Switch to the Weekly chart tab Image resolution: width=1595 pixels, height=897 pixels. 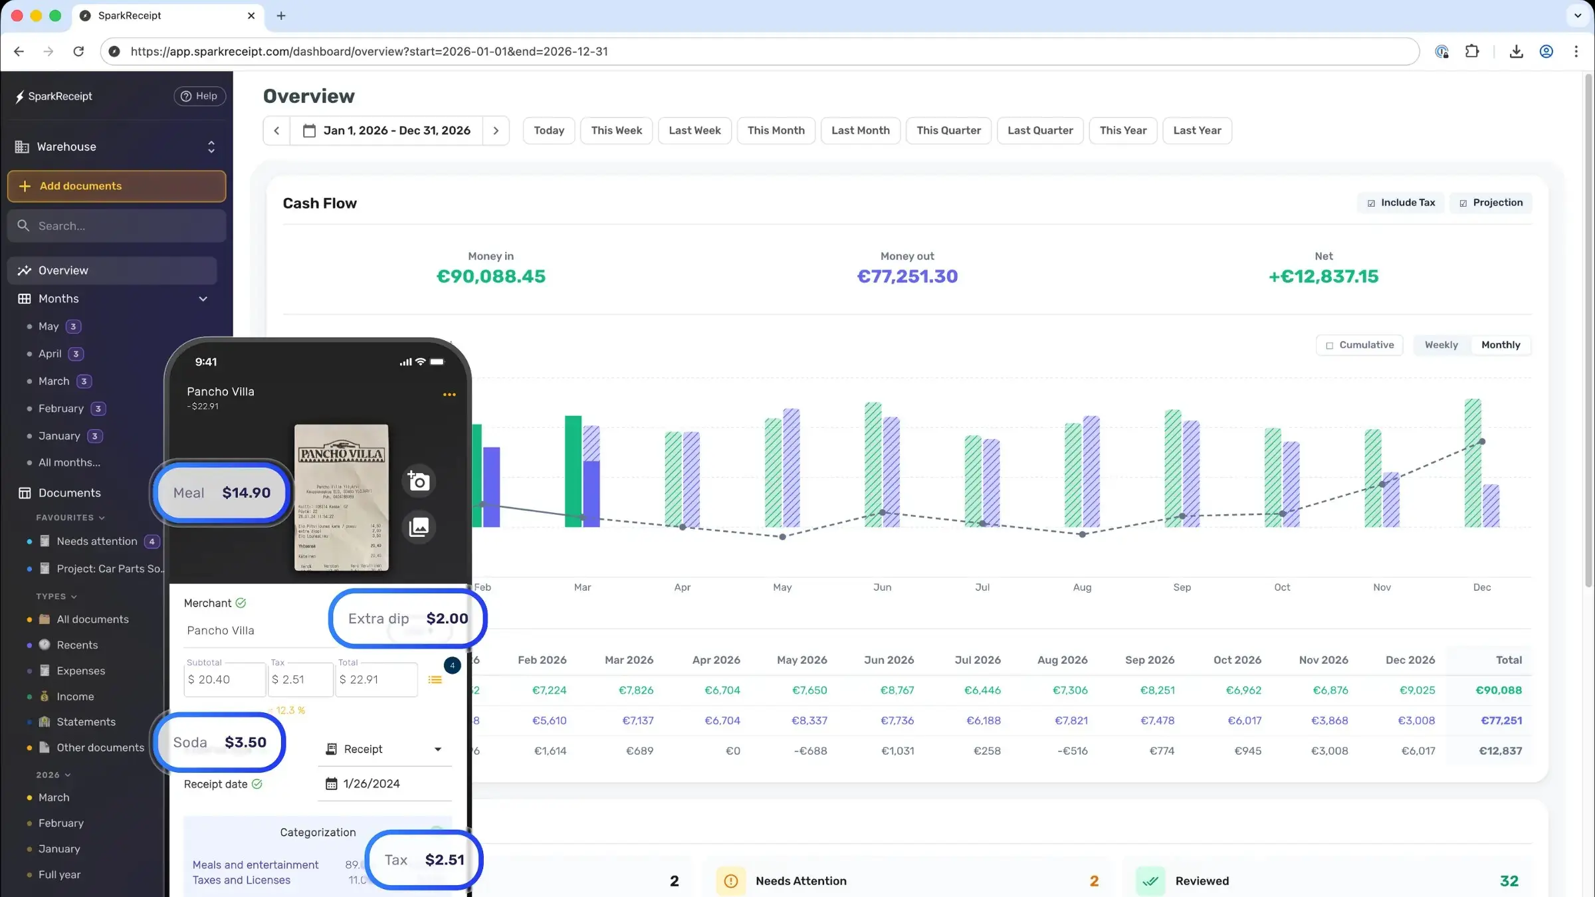tap(1441, 345)
